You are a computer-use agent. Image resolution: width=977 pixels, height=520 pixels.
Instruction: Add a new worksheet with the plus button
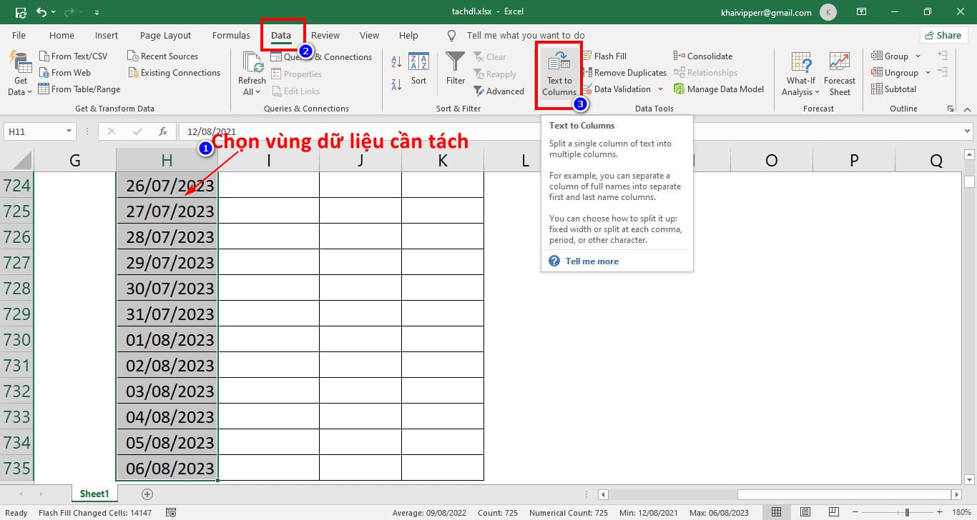pyautogui.click(x=146, y=493)
